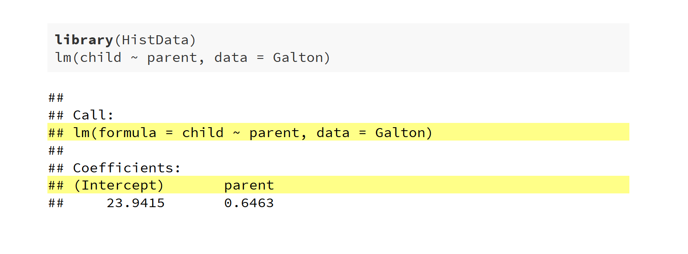This screenshot has width=688, height=254.
Task: Click the "##" prefix before "Call:"
Action: (56, 115)
